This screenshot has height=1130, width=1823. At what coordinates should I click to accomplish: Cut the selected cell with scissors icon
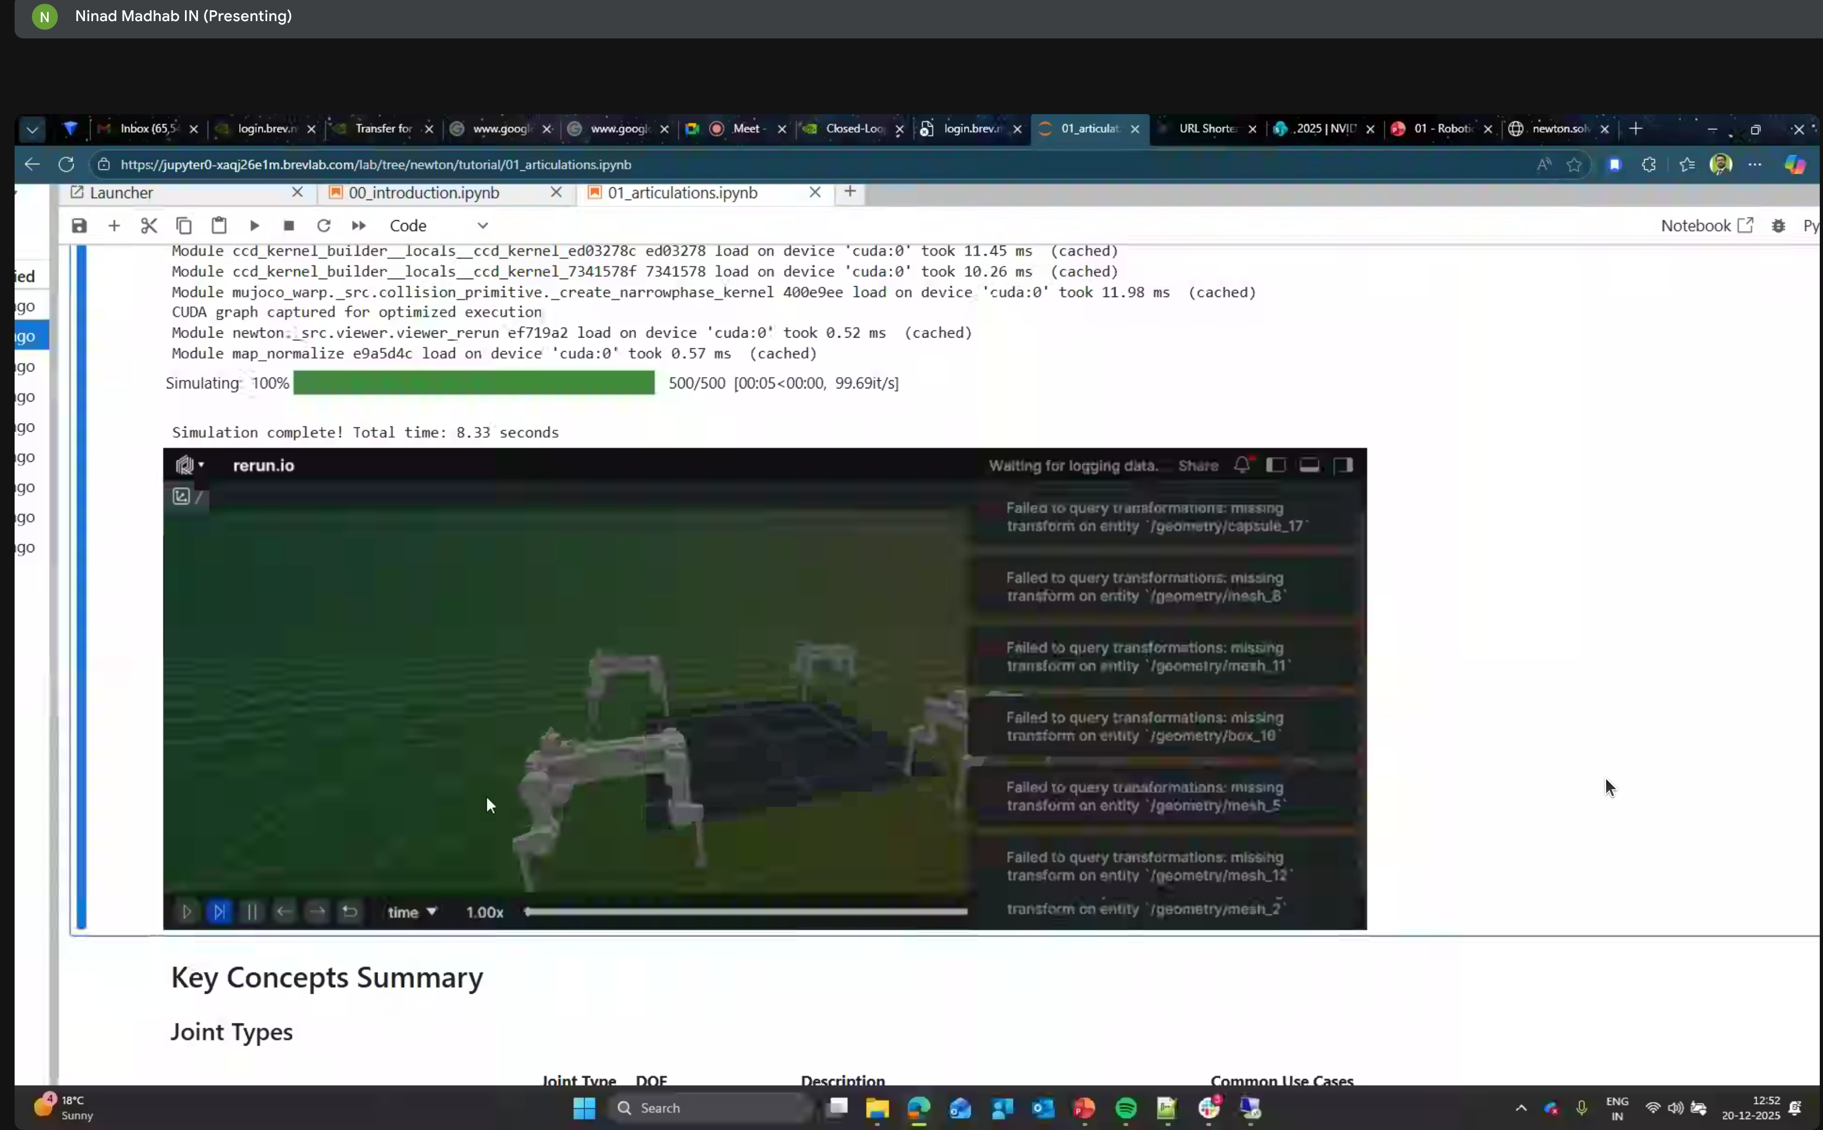[148, 225]
